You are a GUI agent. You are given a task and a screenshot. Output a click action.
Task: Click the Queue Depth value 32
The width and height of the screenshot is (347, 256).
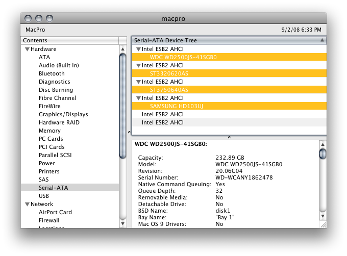click(x=219, y=191)
